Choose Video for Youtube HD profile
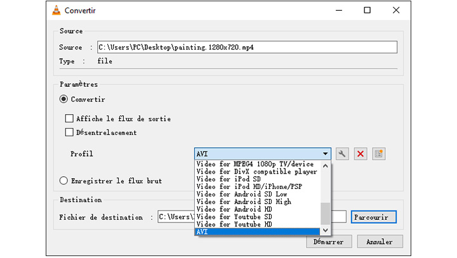The height and width of the screenshot is (258, 457). pyautogui.click(x=258, y=224)
